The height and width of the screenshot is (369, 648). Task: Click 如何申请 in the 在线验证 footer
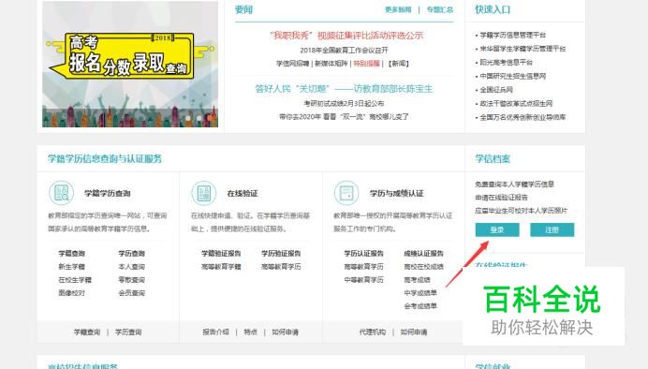click(286, 332)
